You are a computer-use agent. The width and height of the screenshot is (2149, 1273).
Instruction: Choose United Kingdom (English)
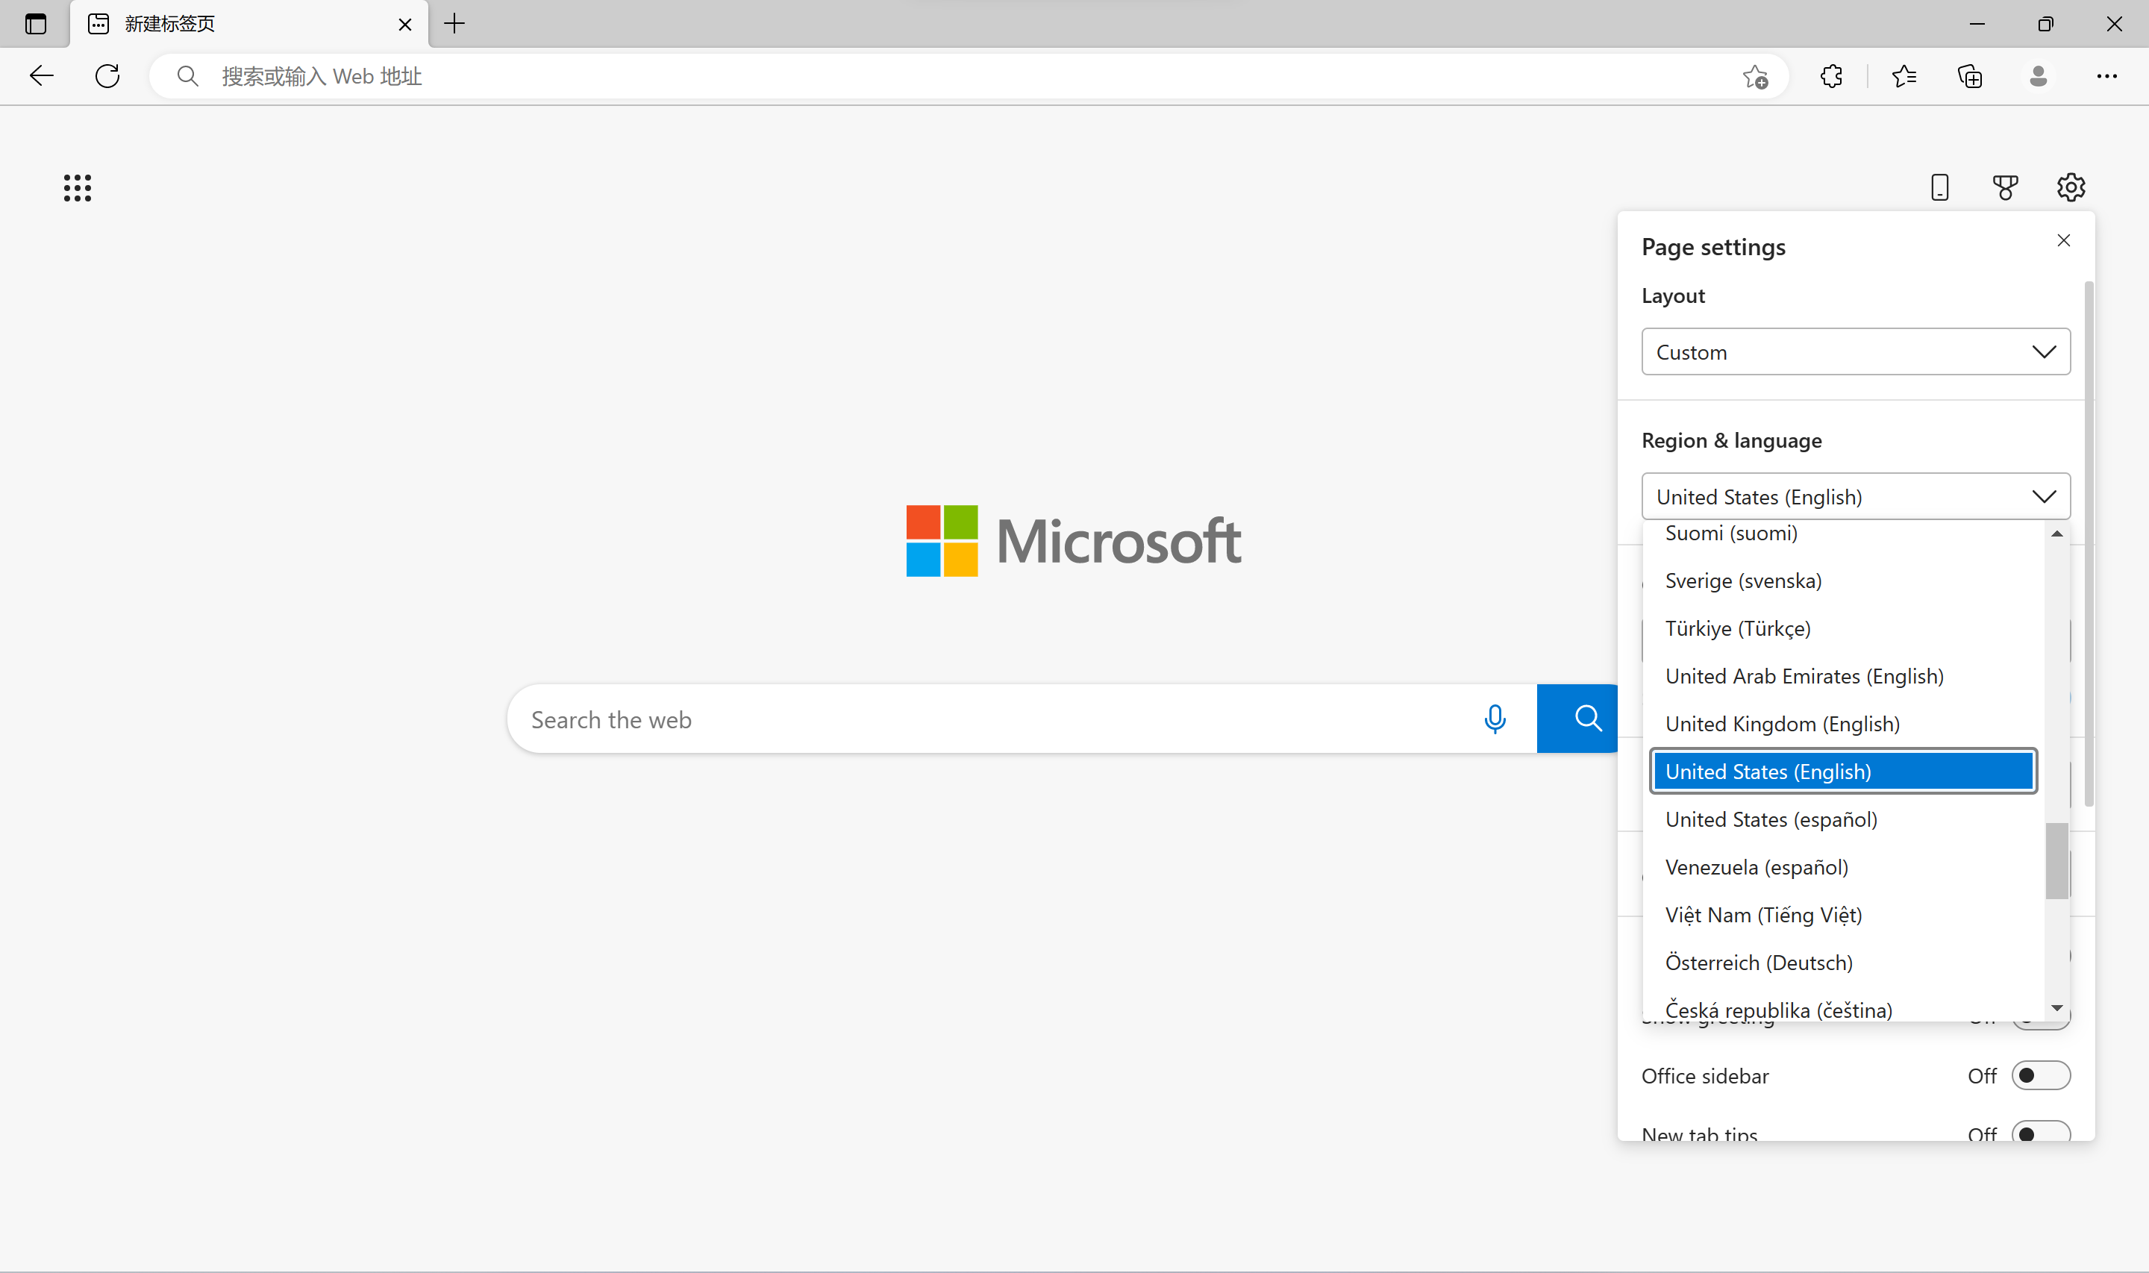pos(1843,725)
